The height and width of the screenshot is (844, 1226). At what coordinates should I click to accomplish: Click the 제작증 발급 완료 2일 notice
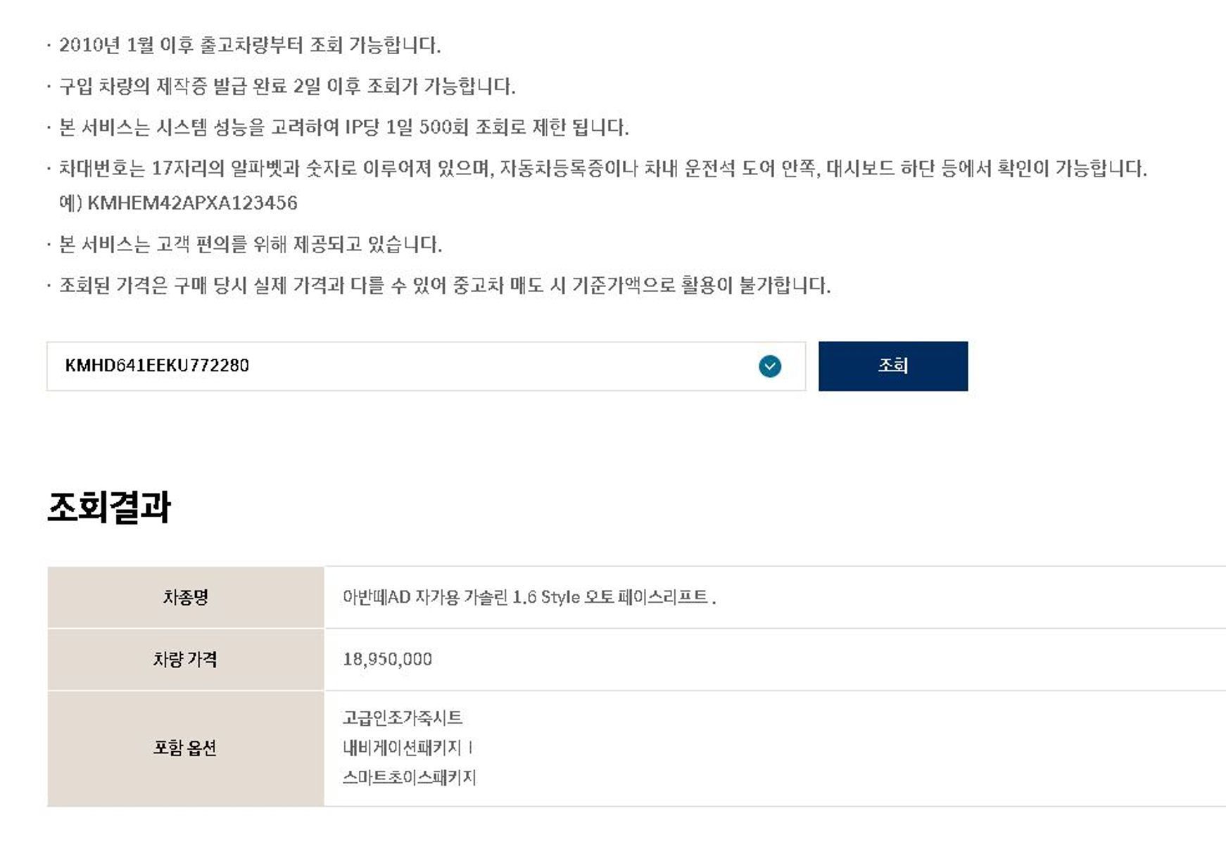point(287,87)
